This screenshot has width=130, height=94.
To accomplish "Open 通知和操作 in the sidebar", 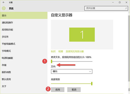I will tap(24, 23).
